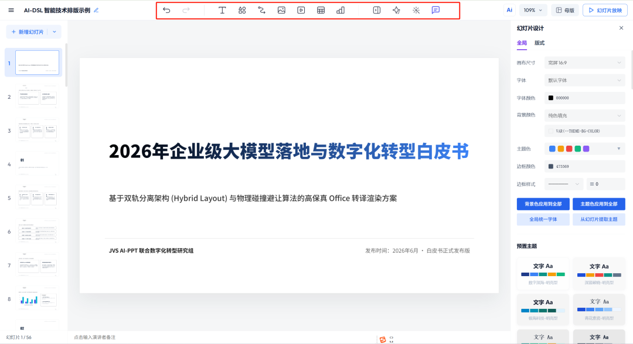The width and height of the screenshot is (633, 344).
Task: Apply the 青花瓷瓷-明亮型 preset theme
Action: [599, 309]
